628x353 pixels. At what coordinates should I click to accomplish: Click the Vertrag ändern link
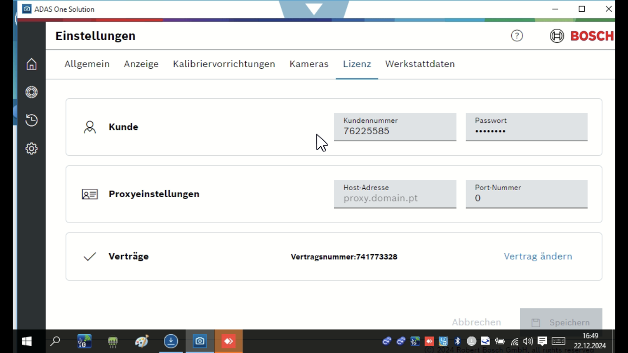(538, 257)
